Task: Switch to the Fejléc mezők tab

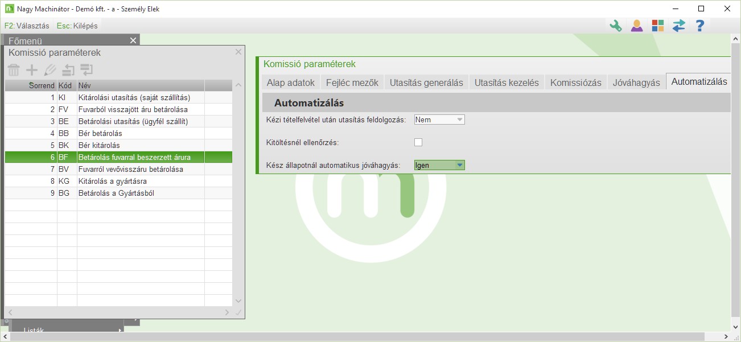Action: pos(352,83)
